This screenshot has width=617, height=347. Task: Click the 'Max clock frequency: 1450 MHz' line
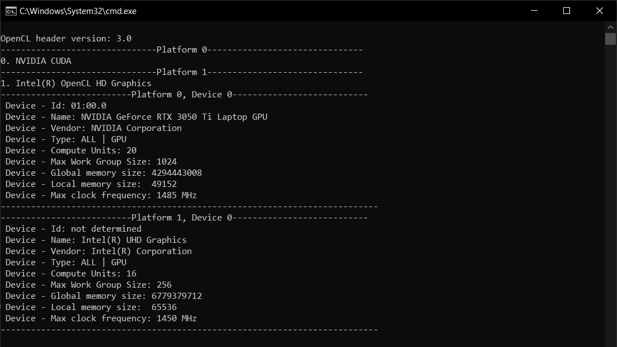point(101,318)
